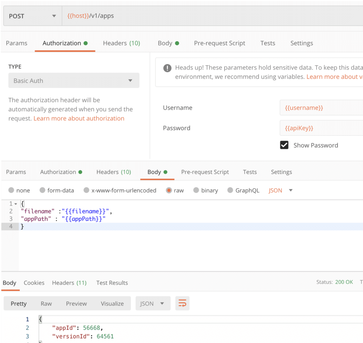Click the "versionId": 64561 response line
363x343 pixels.
coord(83,336)
